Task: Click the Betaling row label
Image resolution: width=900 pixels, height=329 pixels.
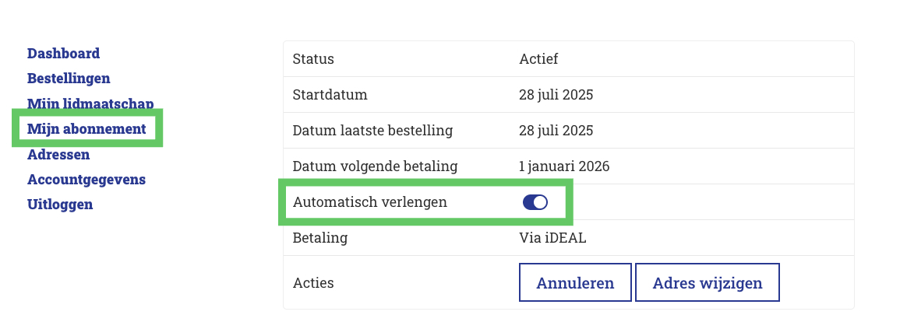Action: 319,238
